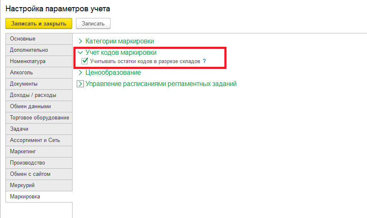Open the 'Торговое оборудование' tab

tap(39, 118)
